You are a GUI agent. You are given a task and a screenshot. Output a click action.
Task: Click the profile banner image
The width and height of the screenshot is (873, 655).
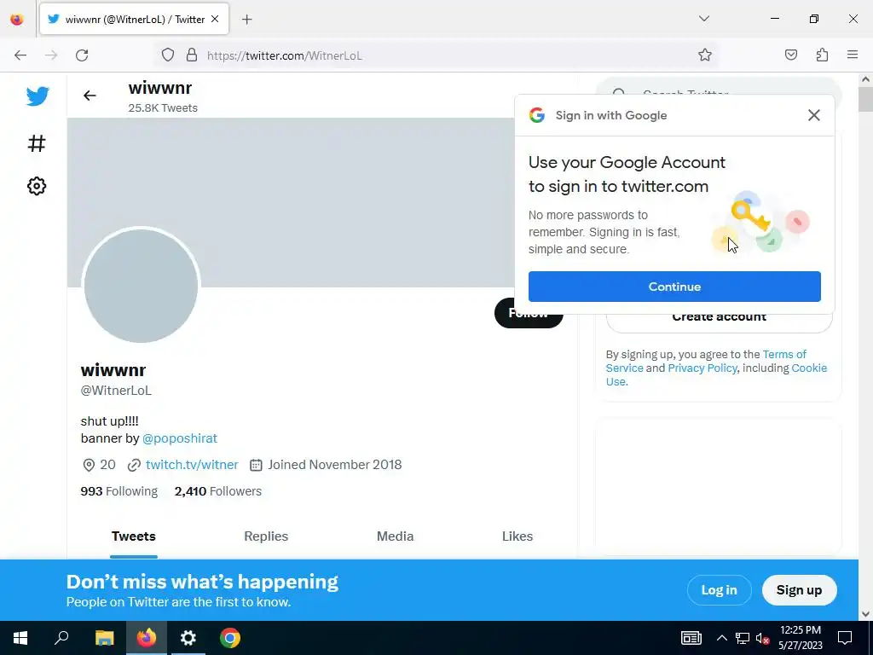click(x=291, y=202)
